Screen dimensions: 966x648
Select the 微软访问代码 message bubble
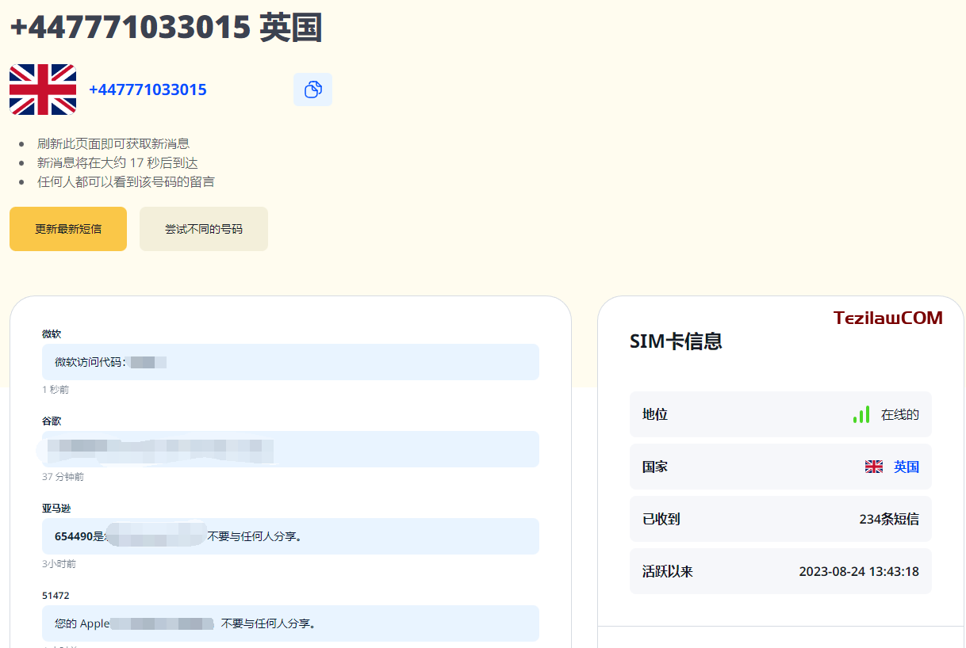(x=290, y=362)
